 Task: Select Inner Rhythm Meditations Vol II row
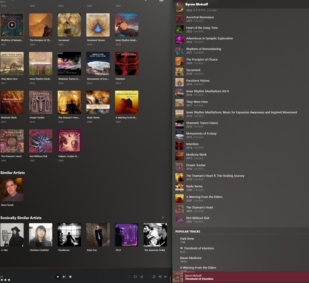point(241,93)
